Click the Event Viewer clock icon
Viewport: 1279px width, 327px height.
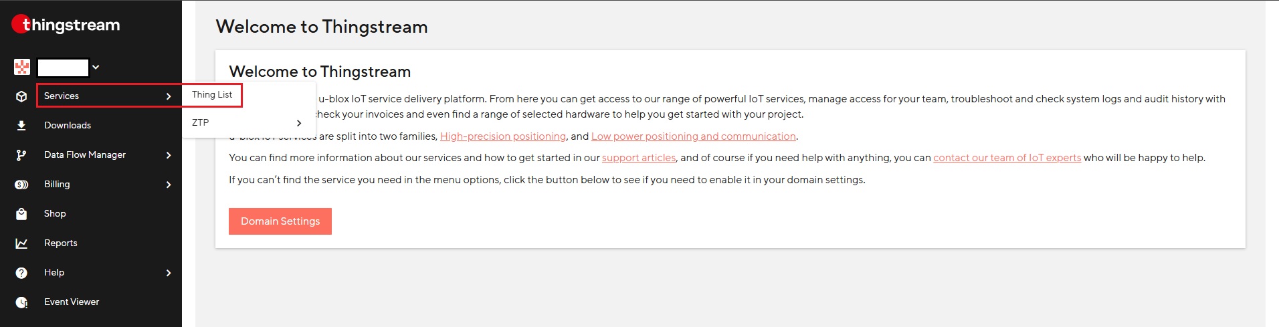click(21, 302)
